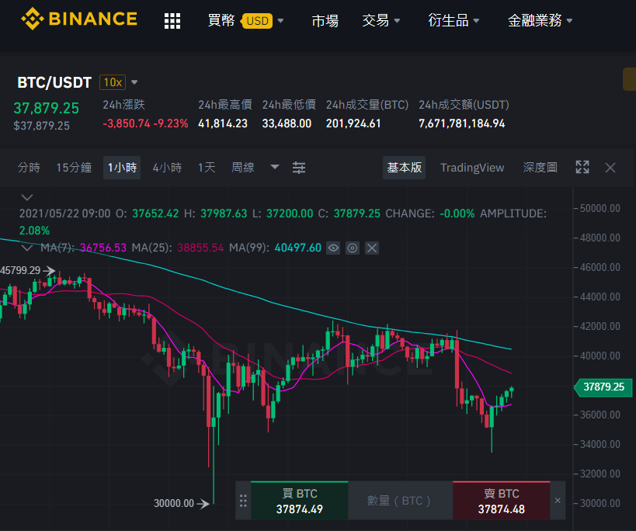
Task: Expand the 衍生品 menu
Action: [x=454, y=20]
